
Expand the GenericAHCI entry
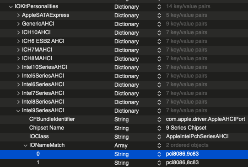pos(18,24)
